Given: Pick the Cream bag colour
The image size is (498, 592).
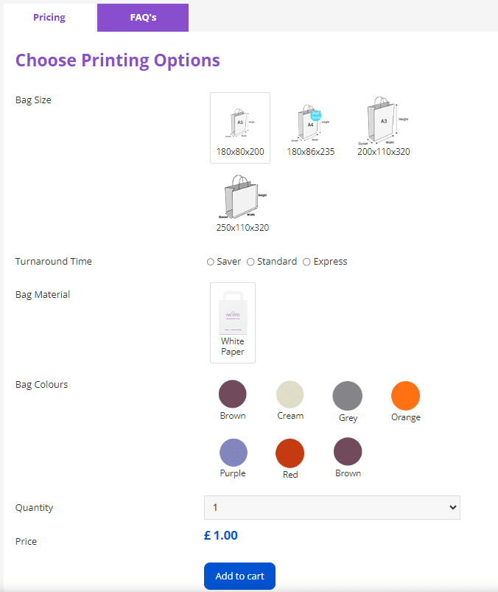Looking at the screenshot, I should (290, 394).
